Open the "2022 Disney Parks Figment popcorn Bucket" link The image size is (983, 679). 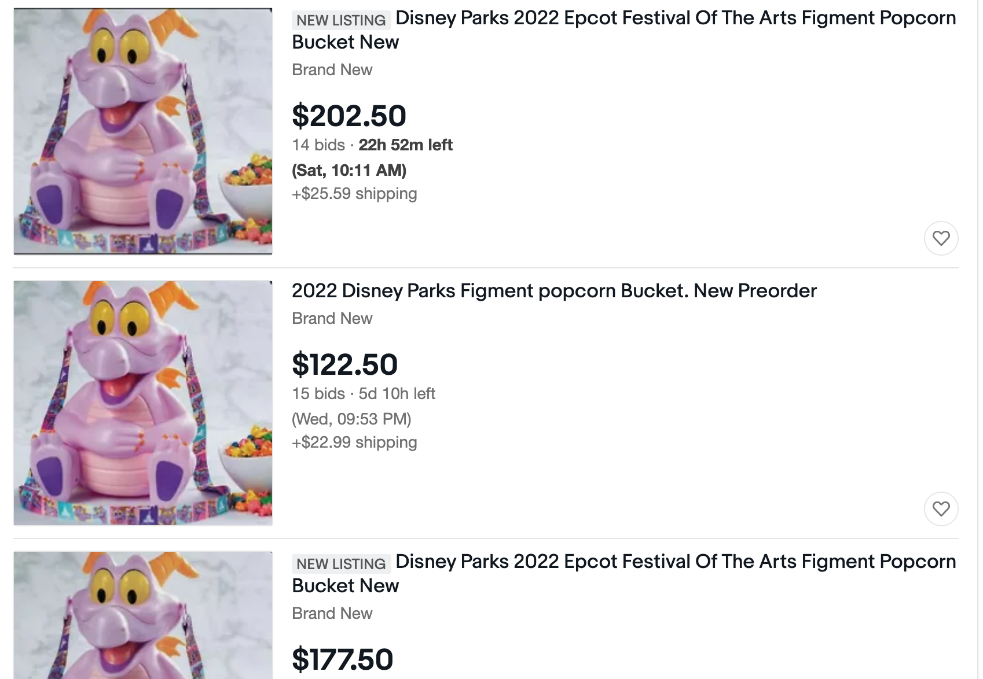tap(554, 290)
